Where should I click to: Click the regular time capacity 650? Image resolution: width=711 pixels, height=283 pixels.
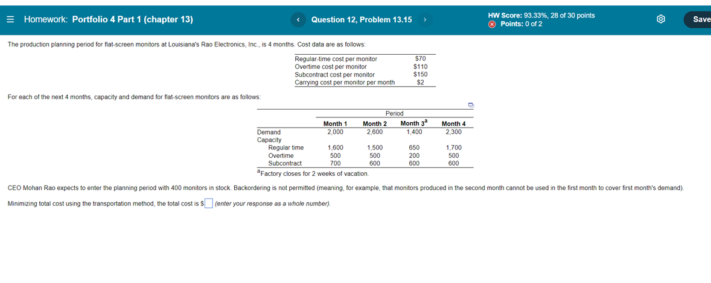click(x=414, y=148)
